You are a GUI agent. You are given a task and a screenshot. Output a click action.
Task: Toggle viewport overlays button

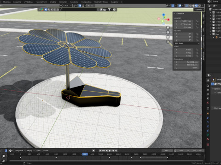point(180,5)
